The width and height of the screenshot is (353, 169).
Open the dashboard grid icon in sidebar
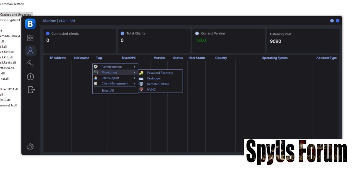[30, 38]
